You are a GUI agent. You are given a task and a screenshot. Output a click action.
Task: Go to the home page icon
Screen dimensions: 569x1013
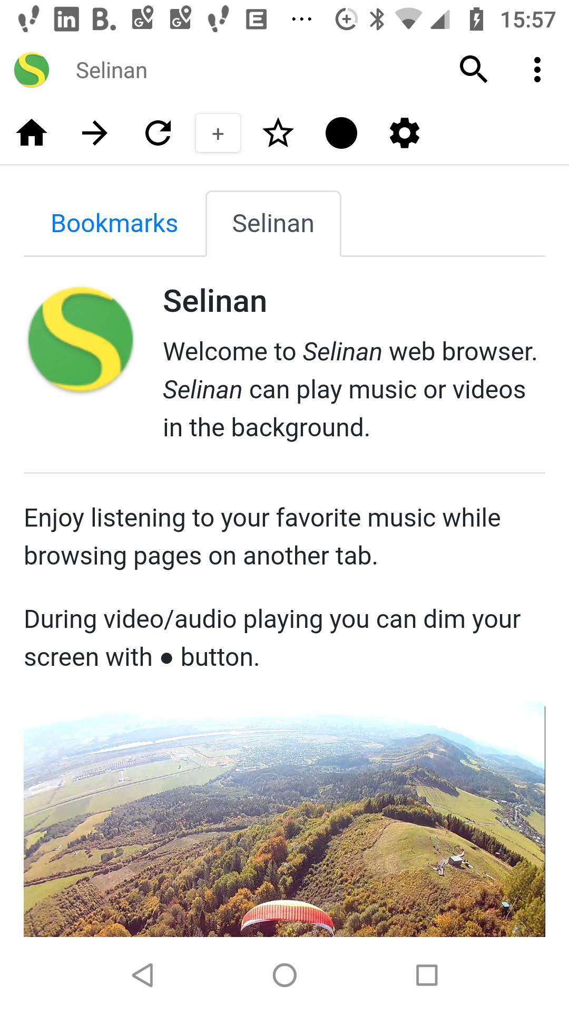tap(32, 133)
